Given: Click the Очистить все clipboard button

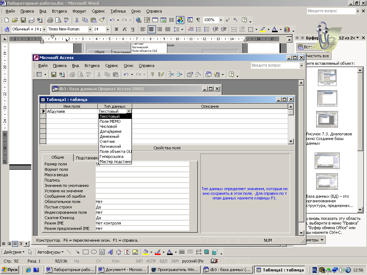Looking at the screenshot, I should [x=317, y=56].
